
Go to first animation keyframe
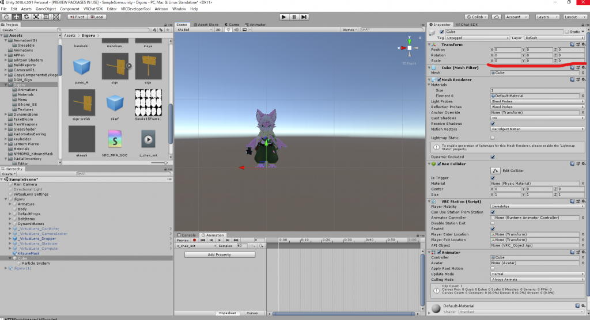pos(203,240)
